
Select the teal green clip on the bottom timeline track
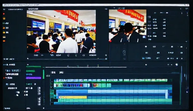pos(115,100)
